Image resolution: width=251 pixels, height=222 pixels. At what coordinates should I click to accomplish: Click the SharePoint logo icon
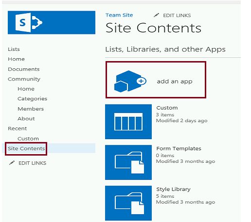[29, 22]
